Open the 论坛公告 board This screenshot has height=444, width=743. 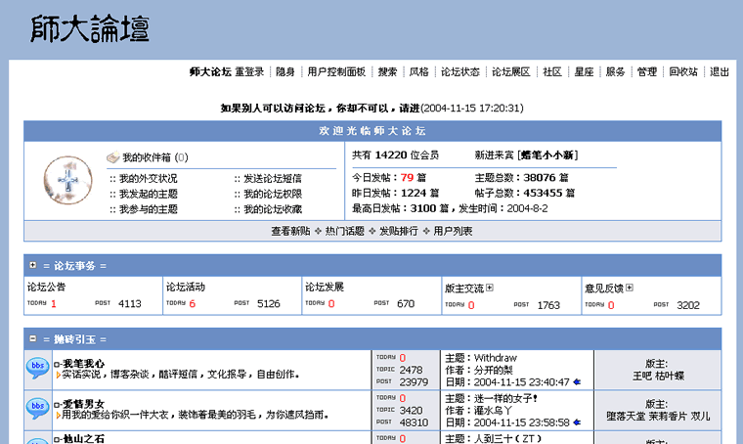pos(46,288)
